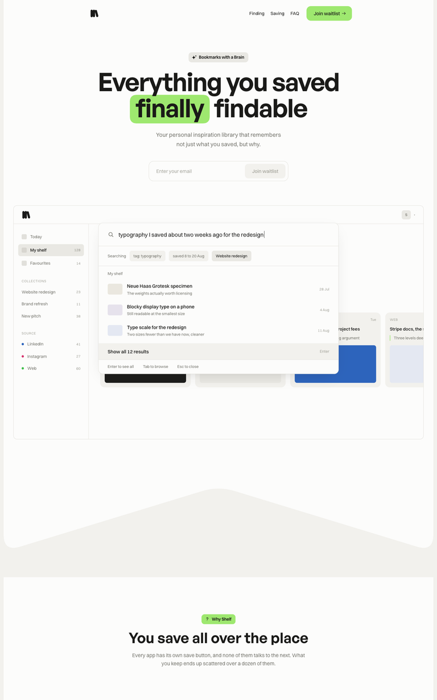Click the red Instagram source dot
This screenshot has height=700, width=437.
pyautogui.click(x=23, y=356)
